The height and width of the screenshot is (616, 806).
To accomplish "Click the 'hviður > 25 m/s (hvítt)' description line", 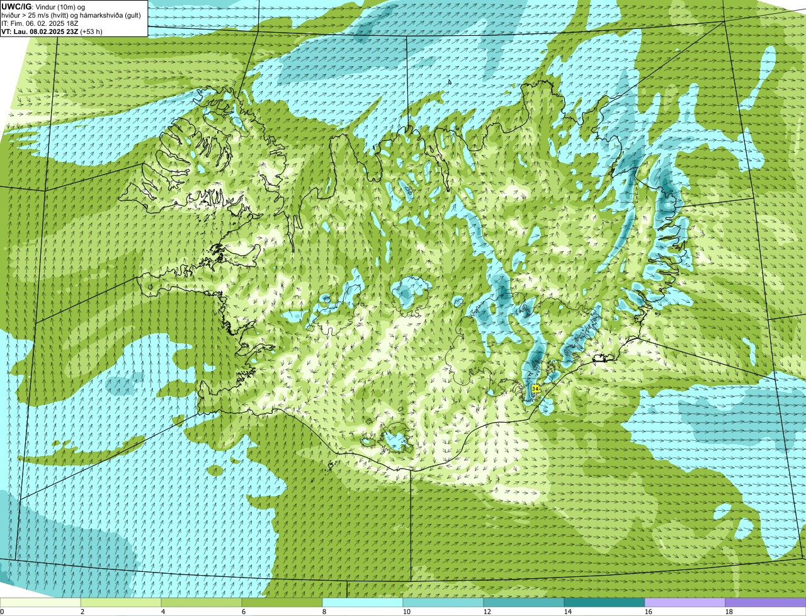I will point(71,14).
